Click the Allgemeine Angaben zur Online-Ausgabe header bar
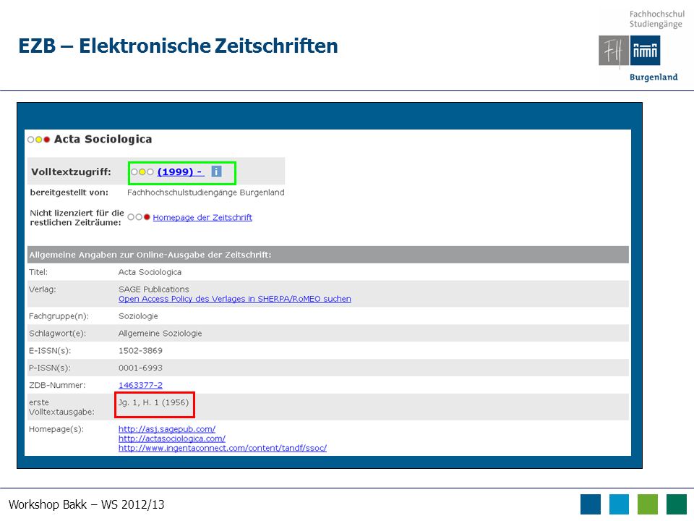The height and width of the screenshot is (521, 694). tap(328, 255)
